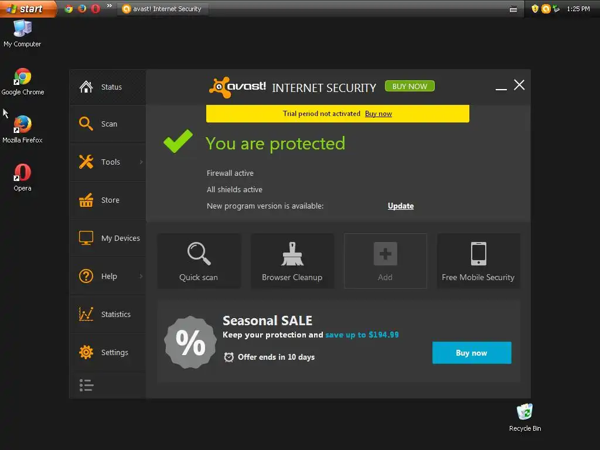Open the Statistics section

(x=108, y=314)
